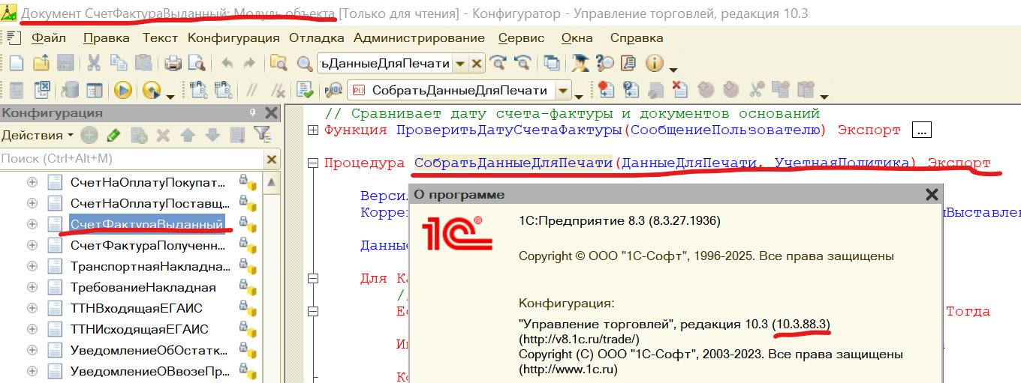This screenshot has width=1021, height=383.
Task: Open the Конфигурация menu
Action: point(233,38)
